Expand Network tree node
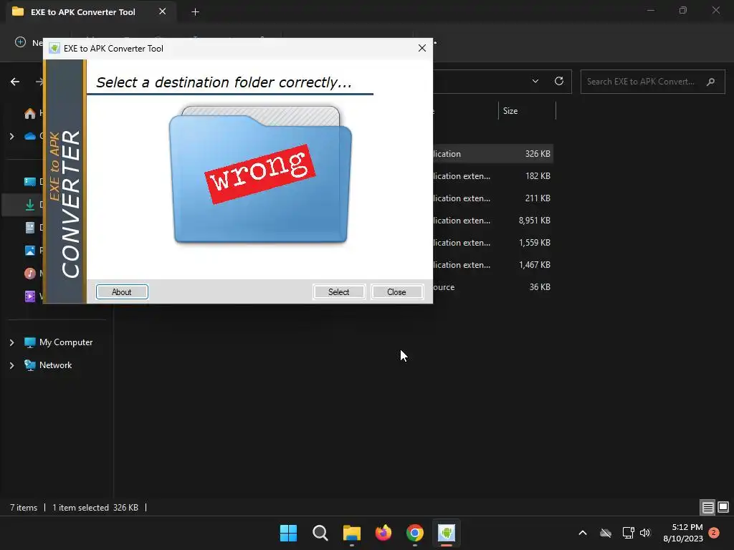Screen dimensions: 734x550 coord(11,365)
